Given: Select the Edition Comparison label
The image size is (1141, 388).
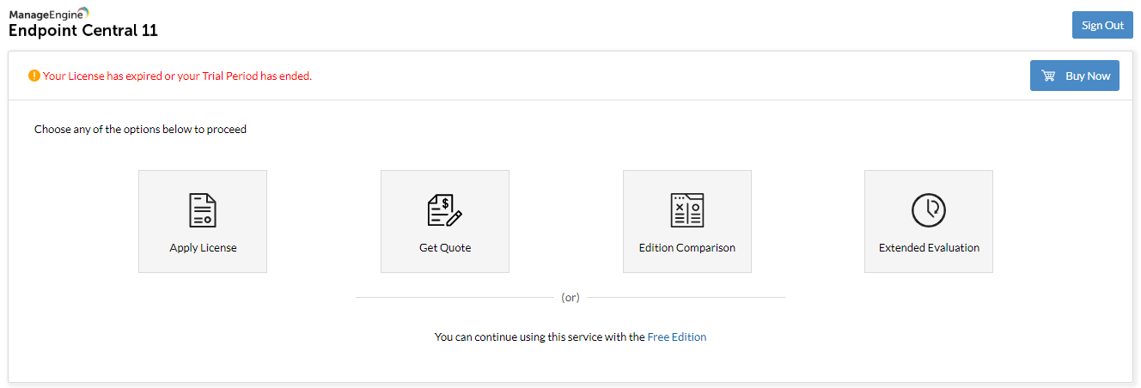Looking at the screenshot, I should (687, 248).
